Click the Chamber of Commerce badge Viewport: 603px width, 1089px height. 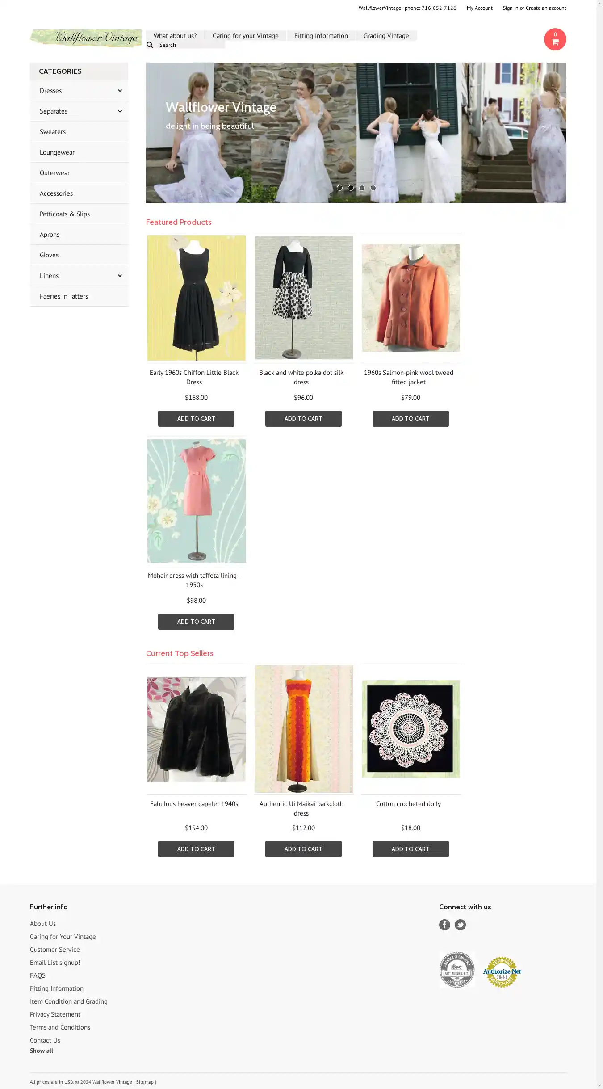[x=456, y=970]
